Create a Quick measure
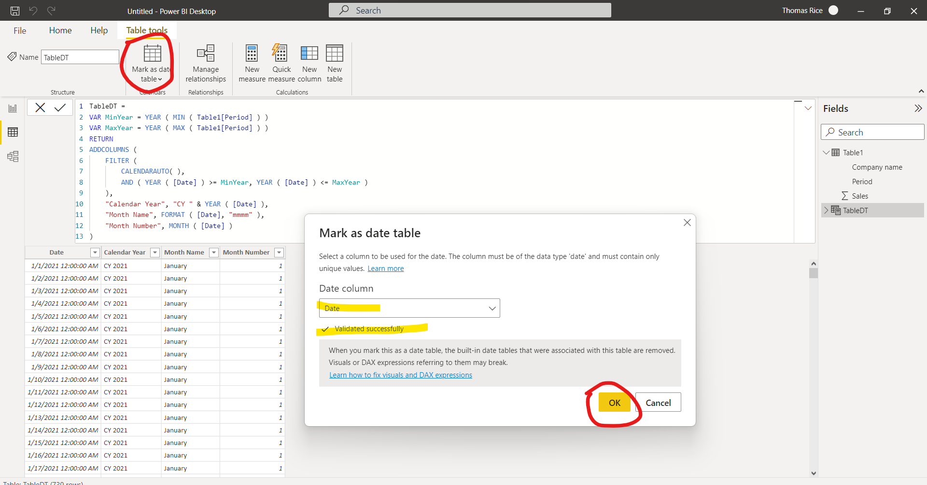Viewport: 927px width, 485px height. click(x=281, y=63)
